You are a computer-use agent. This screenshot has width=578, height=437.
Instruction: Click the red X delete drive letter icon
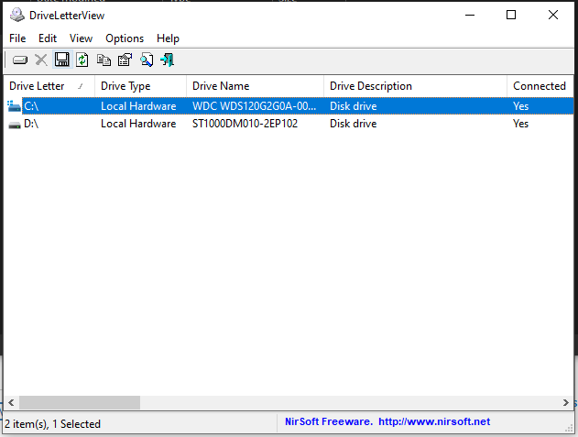pyautogui.click(x=41, y=60)
